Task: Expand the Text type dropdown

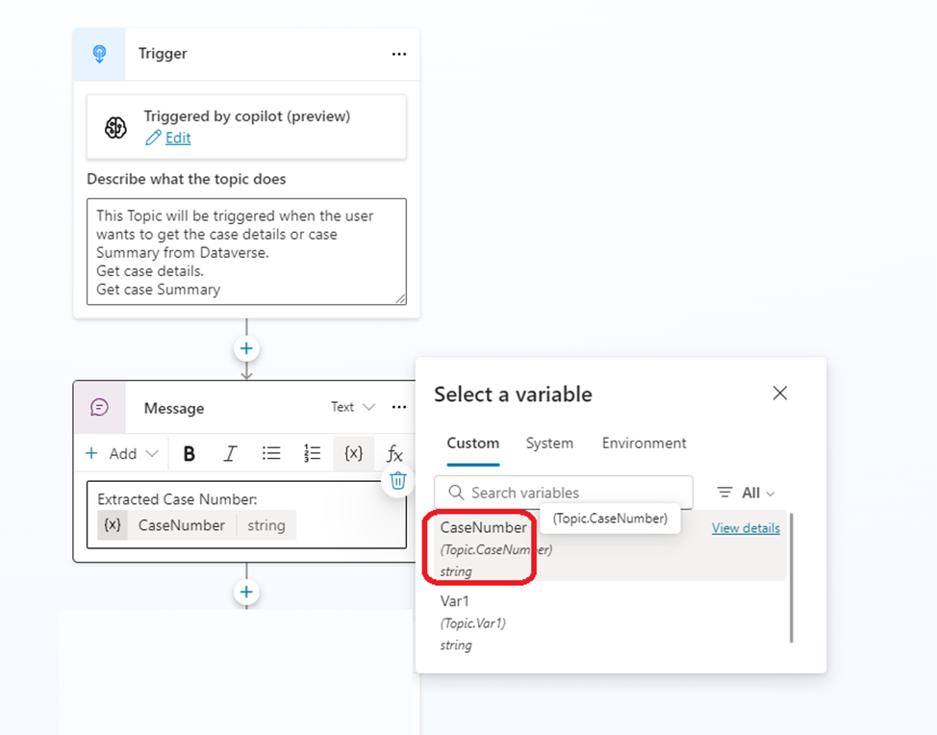Action: 353,407
